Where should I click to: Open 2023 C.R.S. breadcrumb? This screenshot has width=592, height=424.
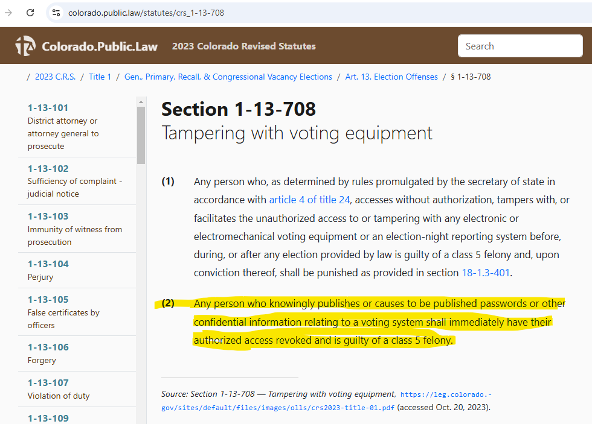click(55, 77)
